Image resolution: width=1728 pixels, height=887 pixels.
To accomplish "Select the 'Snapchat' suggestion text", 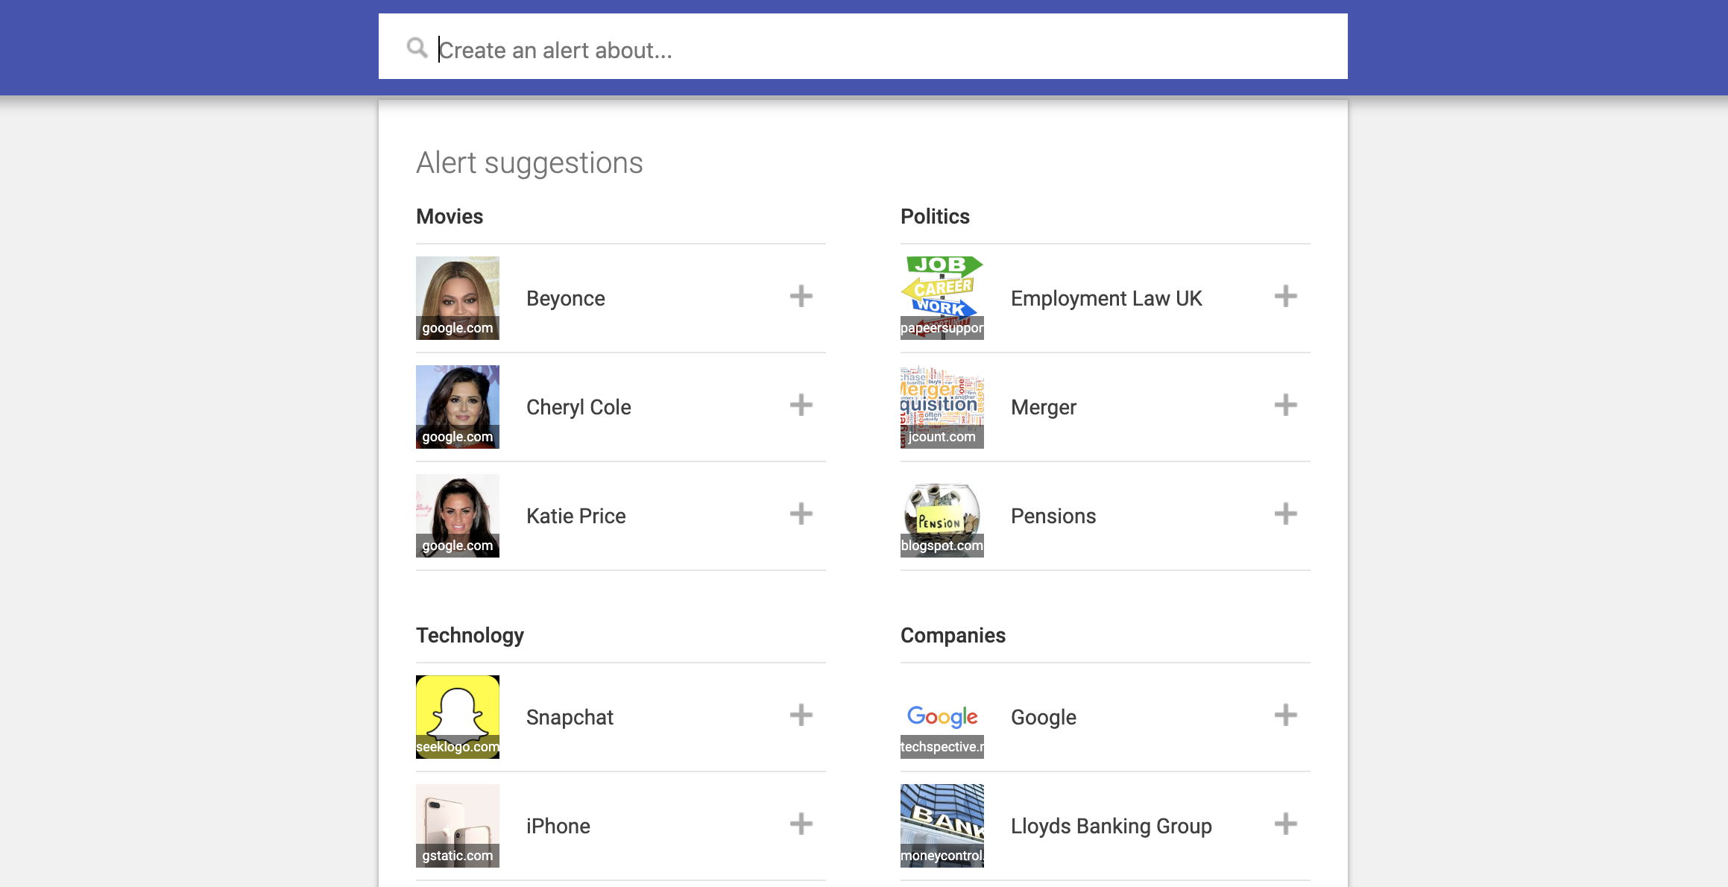I will (x=570, y=718).
